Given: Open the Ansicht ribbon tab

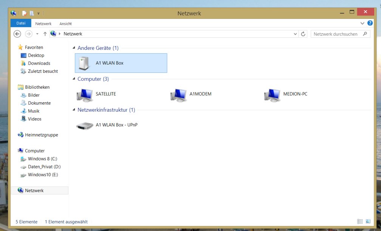Looking at the screenshot, I should 66,24.
